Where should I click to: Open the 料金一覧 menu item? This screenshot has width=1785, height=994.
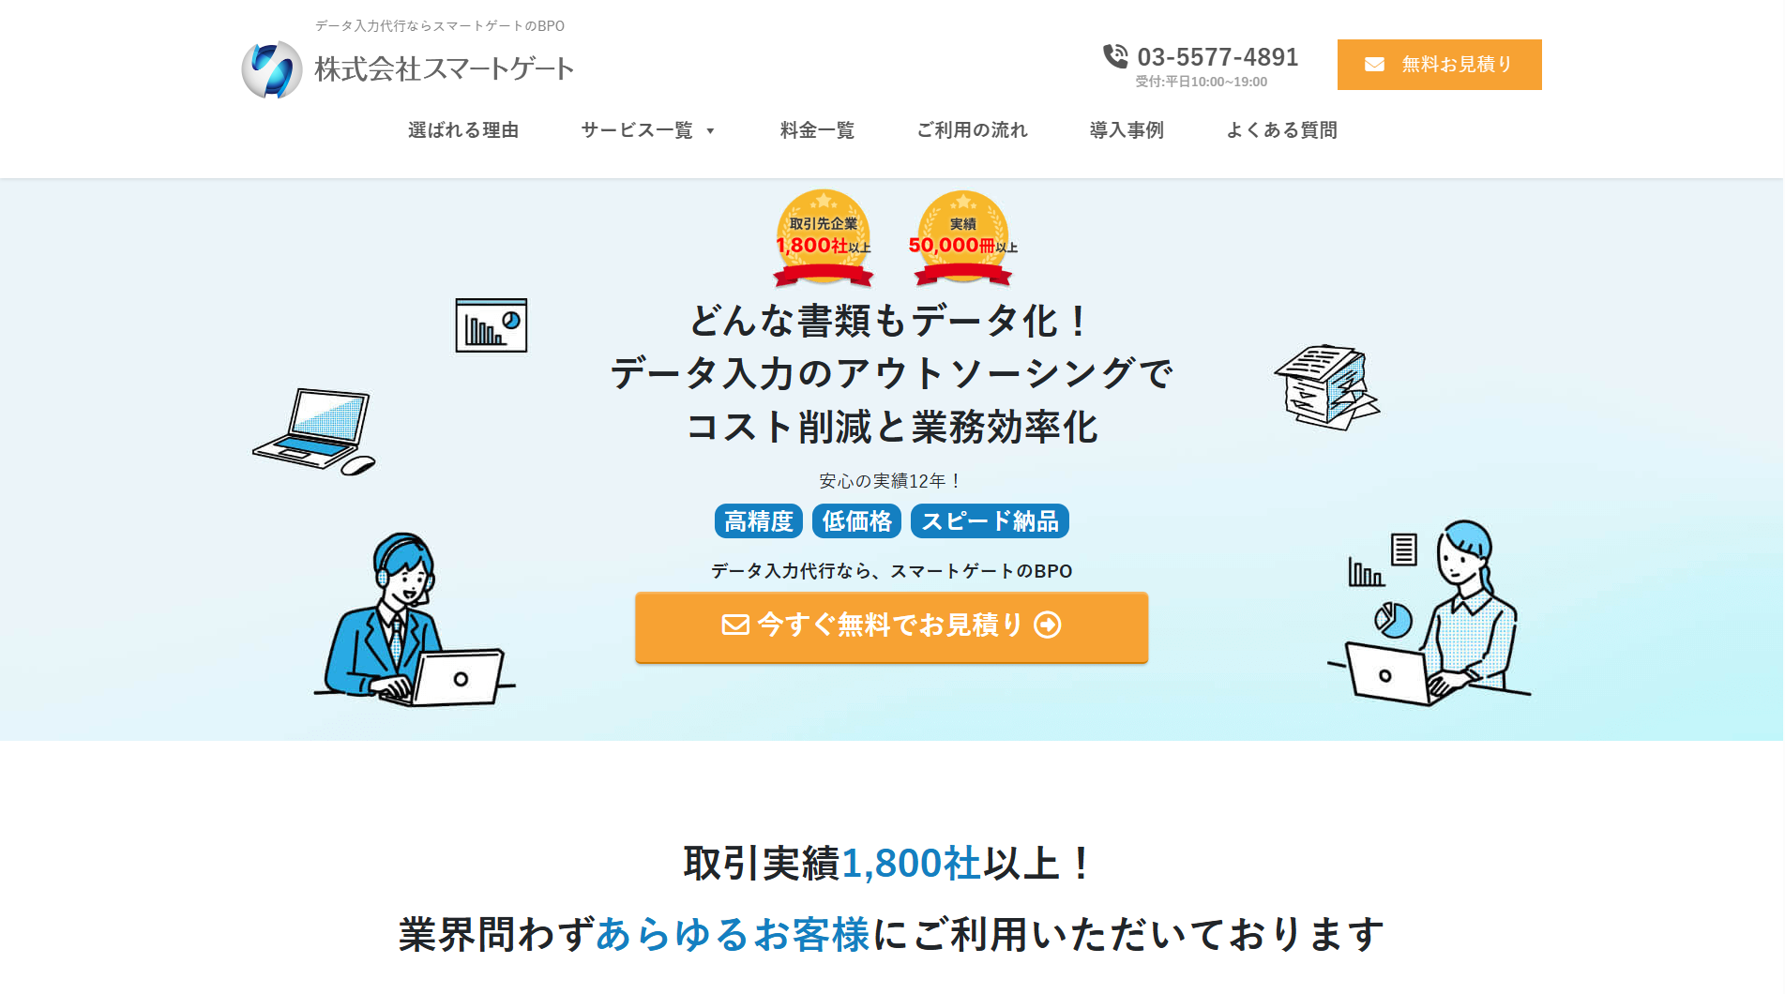[817, 130]
